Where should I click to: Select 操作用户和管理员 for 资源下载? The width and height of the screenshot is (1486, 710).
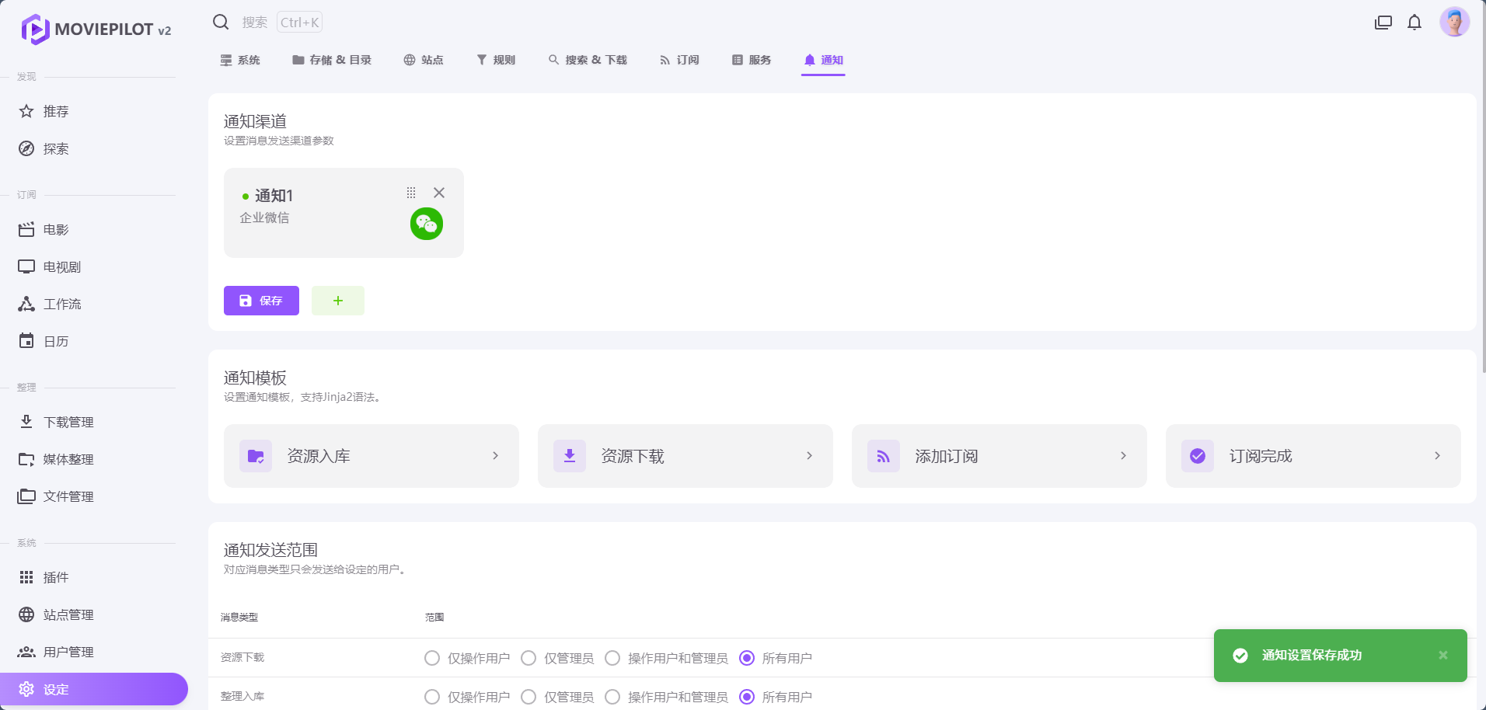(x=612, y=658)
